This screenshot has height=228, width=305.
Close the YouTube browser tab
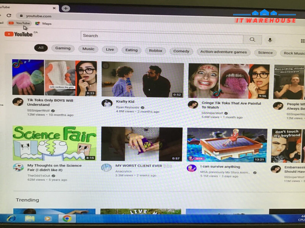click(54, 8)
